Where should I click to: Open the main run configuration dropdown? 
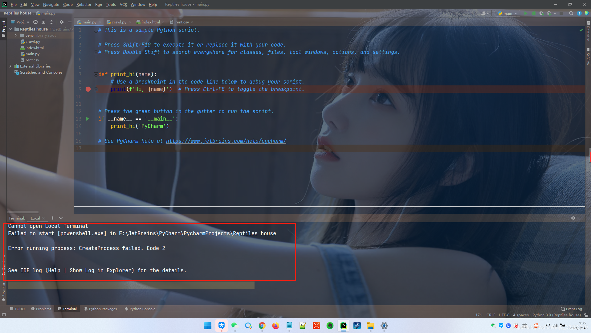click(x=507, y=13)
